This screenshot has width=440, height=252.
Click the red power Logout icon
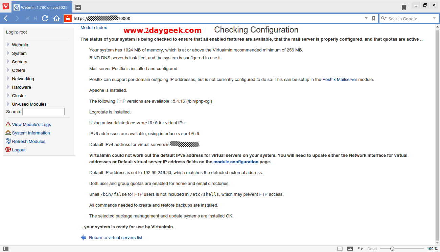[8, 150]
